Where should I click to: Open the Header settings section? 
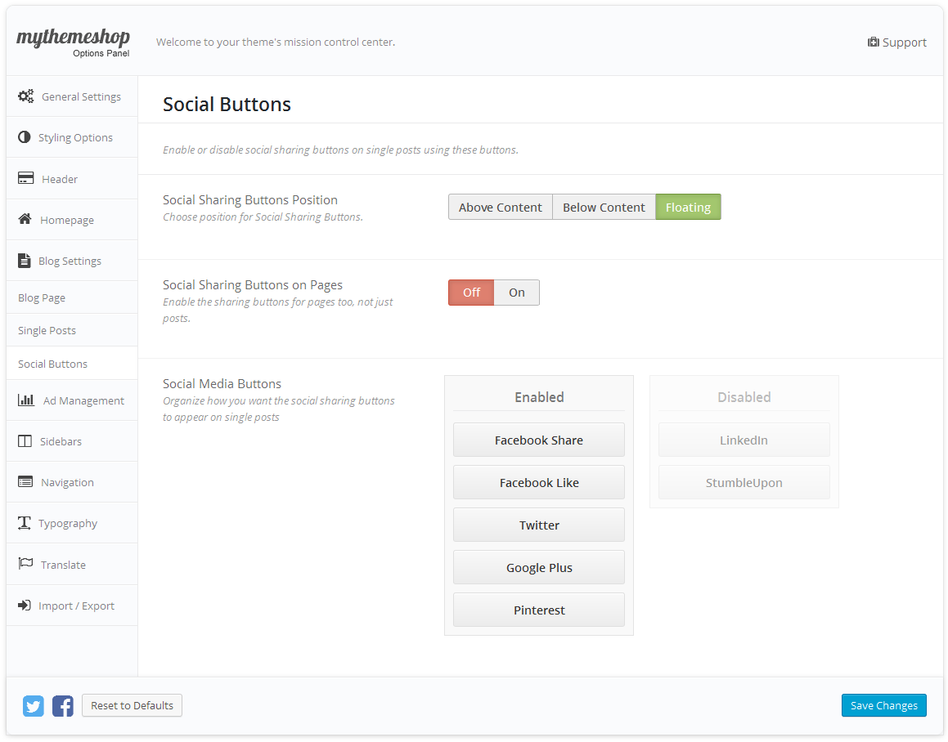[60, 179]
